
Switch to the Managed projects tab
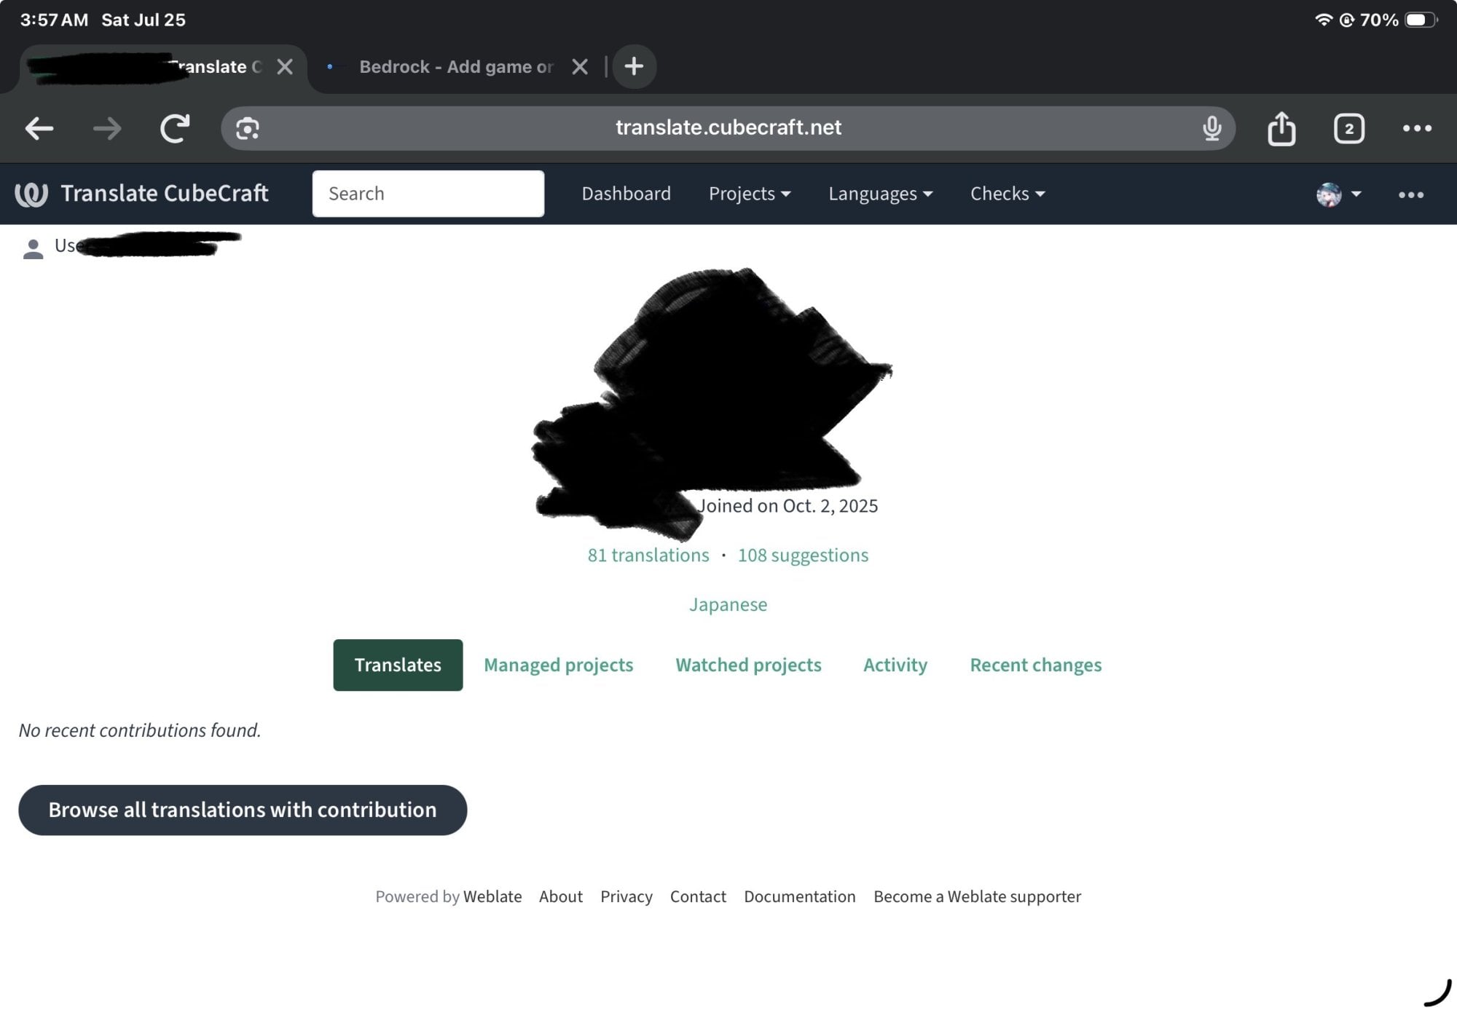558,665
